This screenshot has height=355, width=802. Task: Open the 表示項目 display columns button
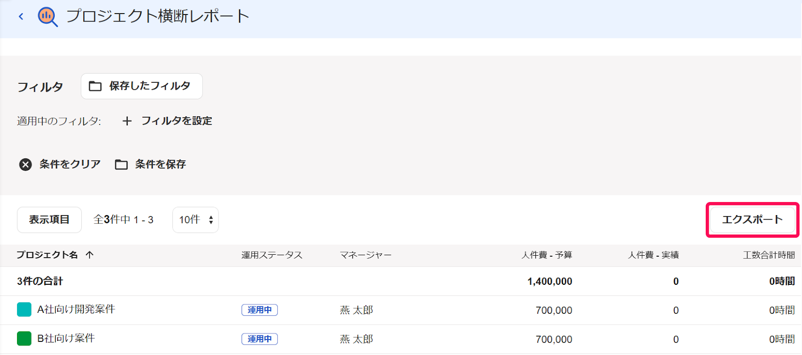point(49,220)
